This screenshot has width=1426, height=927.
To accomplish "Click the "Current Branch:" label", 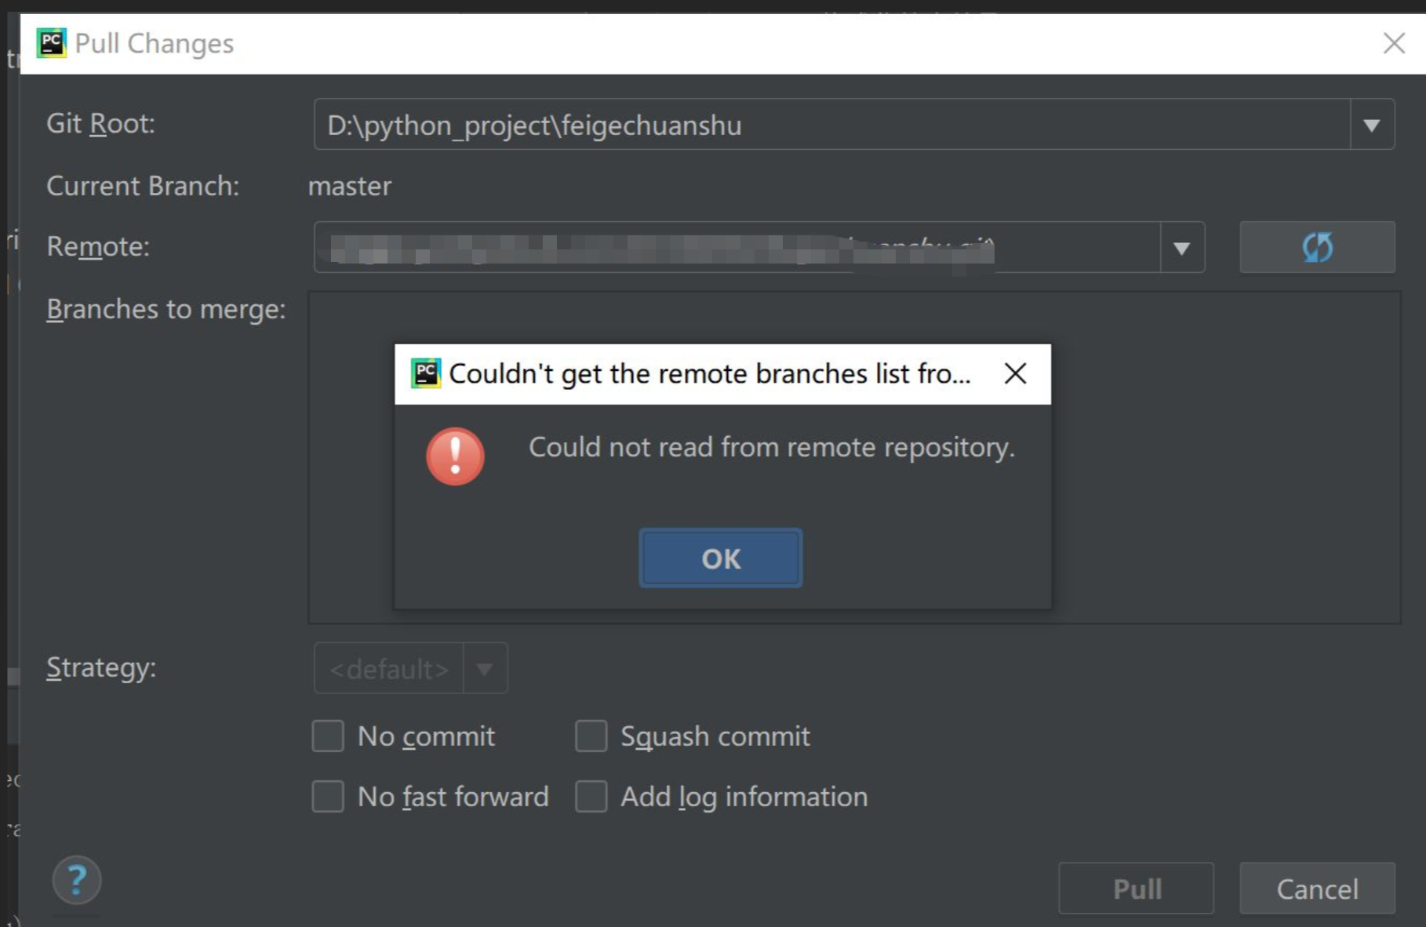I will tap(143, 186).
